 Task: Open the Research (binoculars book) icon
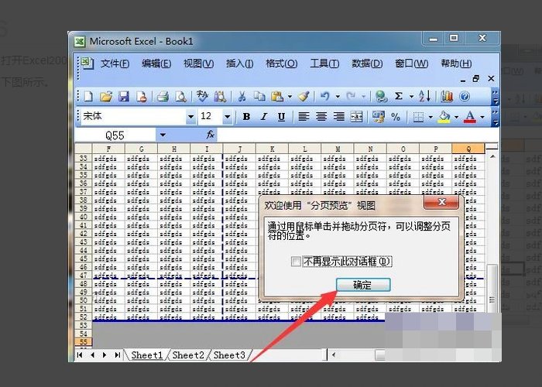220,97
